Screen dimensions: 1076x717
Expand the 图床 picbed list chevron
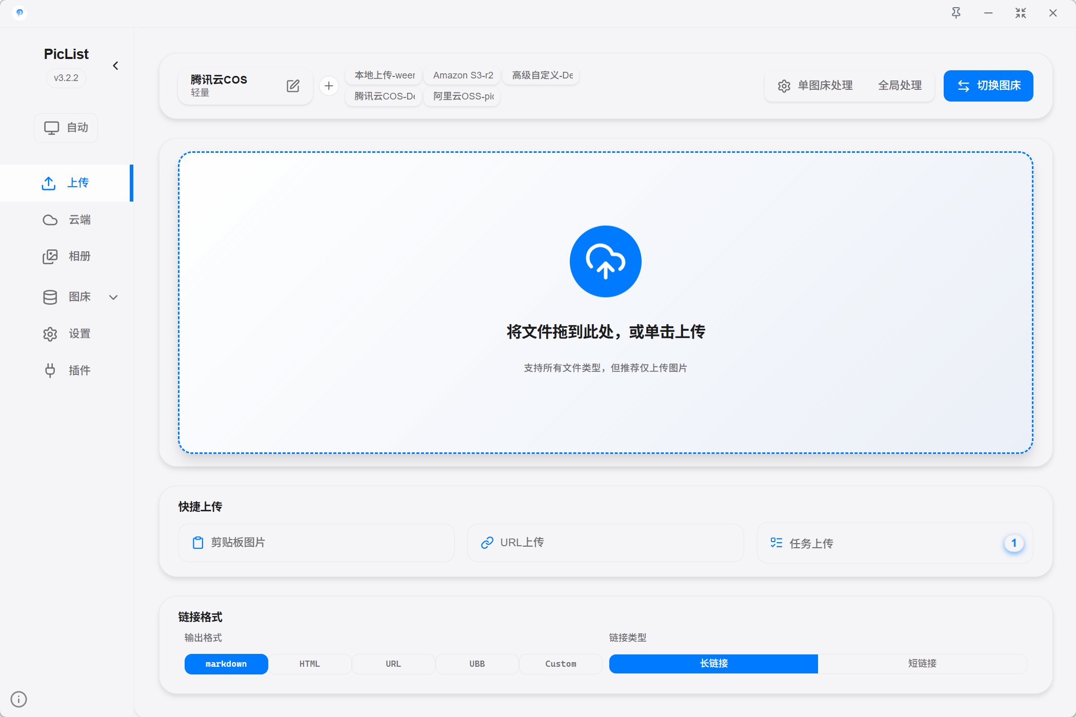(113, 297)
